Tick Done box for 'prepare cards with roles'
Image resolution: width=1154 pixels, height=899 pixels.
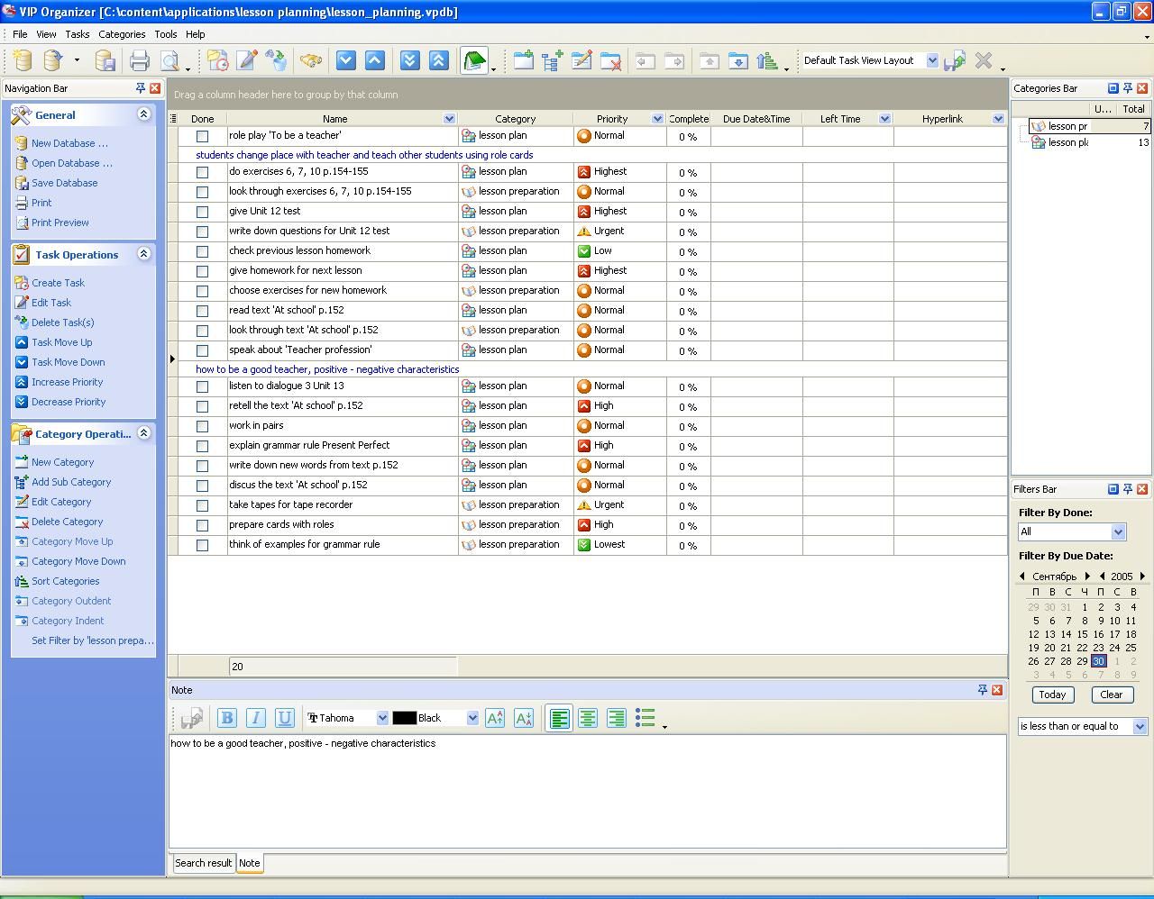[x=202, y=525]
